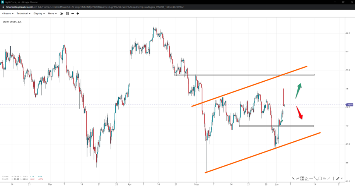Open the Display options dropdown
The width and height of the screenshot is (355, 187).
(x=39, y=14)
